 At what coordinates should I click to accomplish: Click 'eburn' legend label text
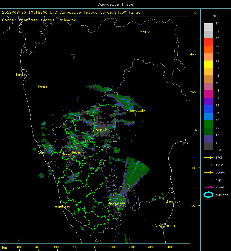click(x=220, y=173)
